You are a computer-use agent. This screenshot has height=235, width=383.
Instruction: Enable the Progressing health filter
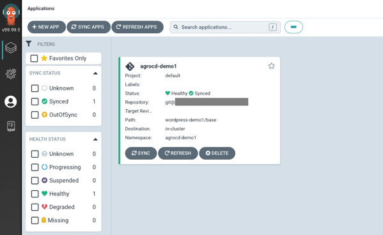35,167
